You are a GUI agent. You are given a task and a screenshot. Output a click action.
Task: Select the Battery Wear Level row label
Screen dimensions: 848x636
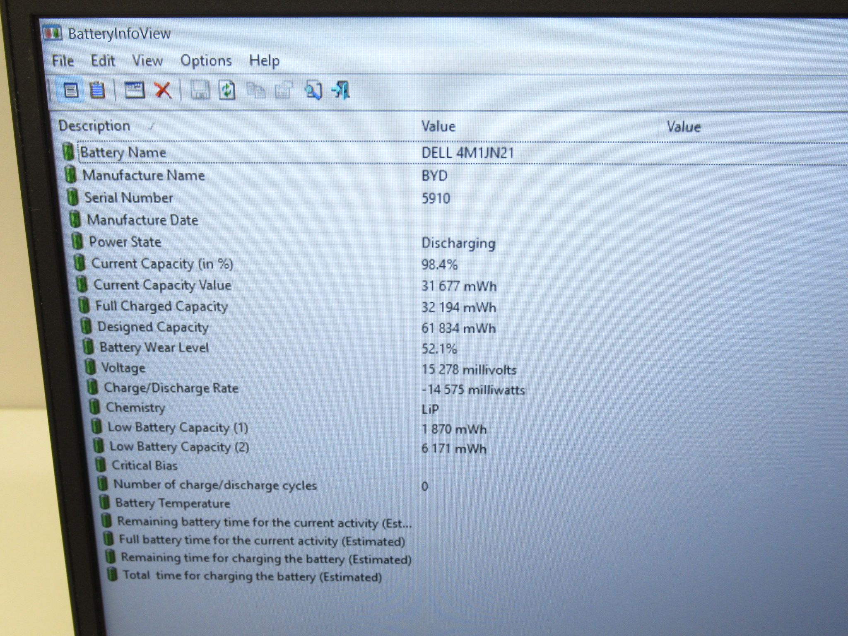[154, 347]
